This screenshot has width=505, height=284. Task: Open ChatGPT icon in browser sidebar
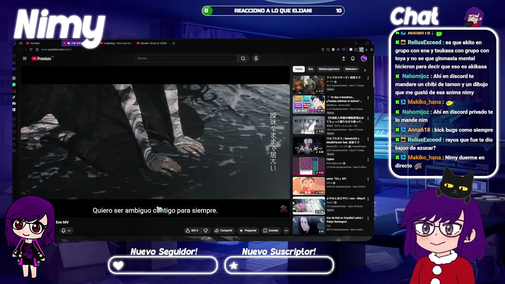pyautogui.click(x=14, y=78)
